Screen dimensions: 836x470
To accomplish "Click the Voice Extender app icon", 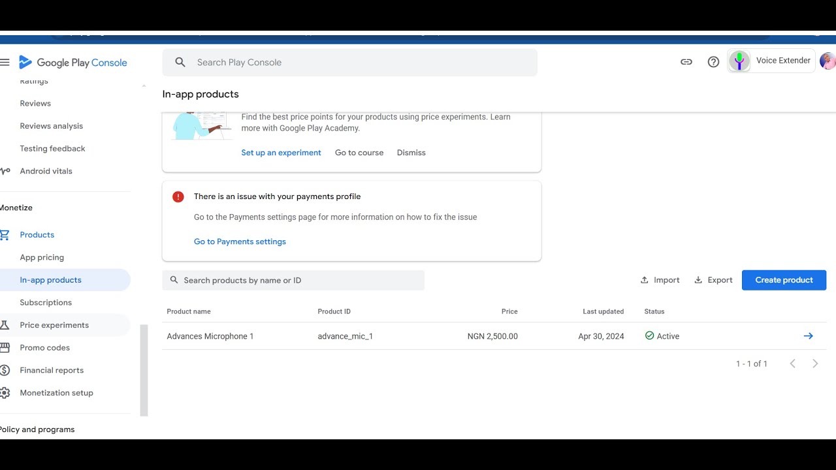I will coord(739,61).
